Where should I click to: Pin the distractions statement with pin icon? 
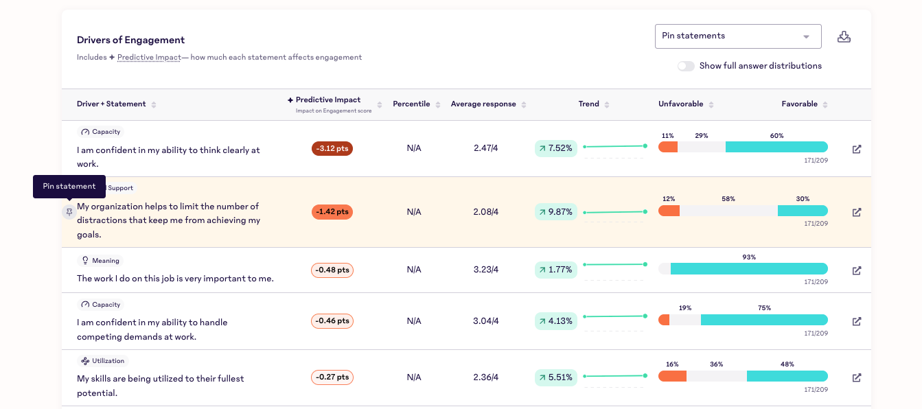click(69, 212)
